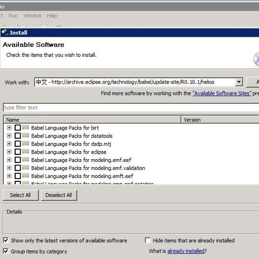Select the Babel Language Packs for datatools row text
Viewport: 259px width, 259px height.
coord(72,136)
